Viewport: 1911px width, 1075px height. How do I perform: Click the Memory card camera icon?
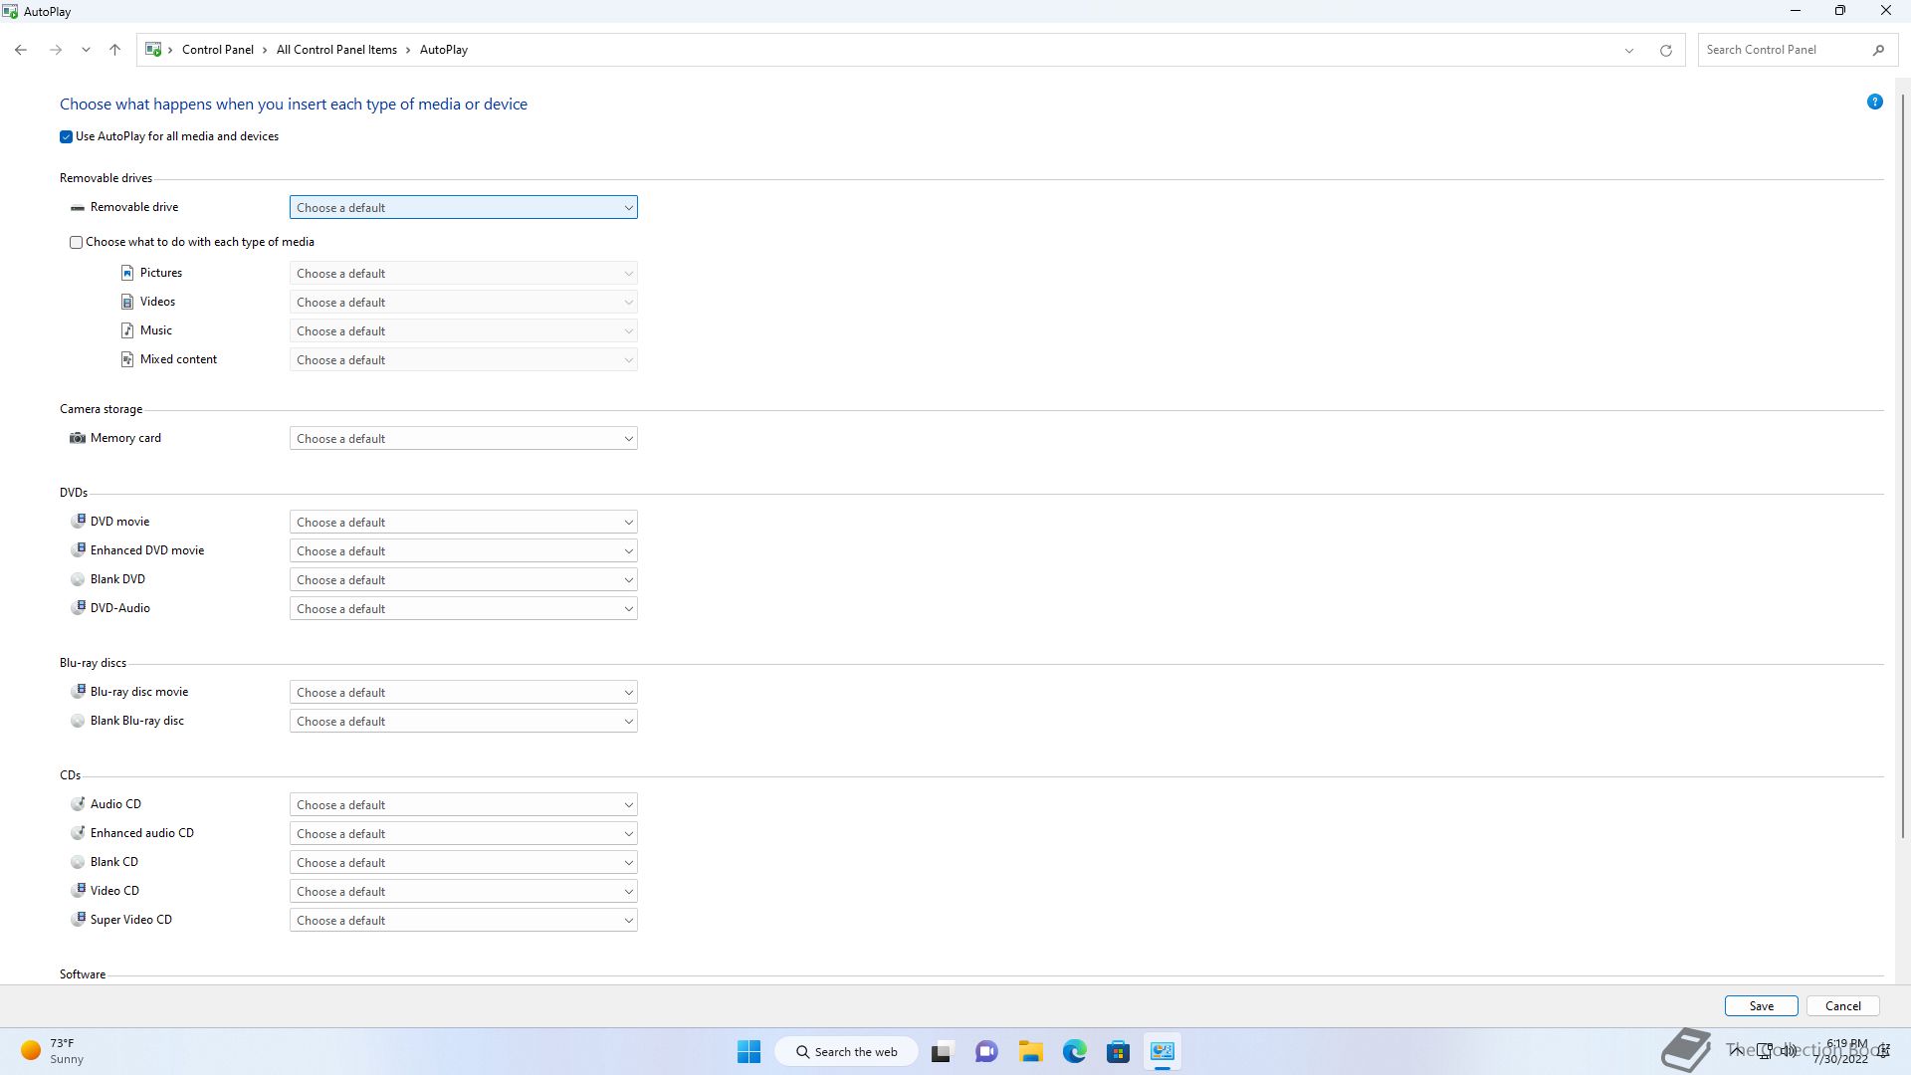78,438
